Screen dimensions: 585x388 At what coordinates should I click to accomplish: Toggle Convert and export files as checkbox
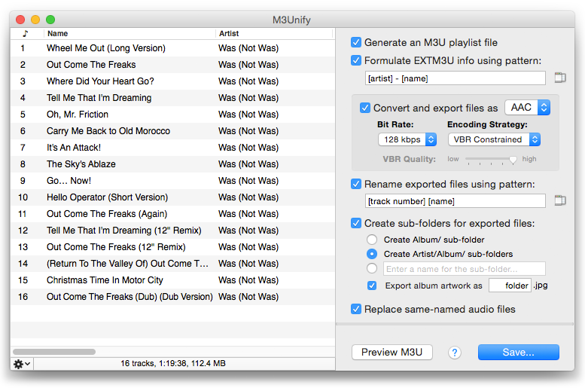[x=365, y=108]
